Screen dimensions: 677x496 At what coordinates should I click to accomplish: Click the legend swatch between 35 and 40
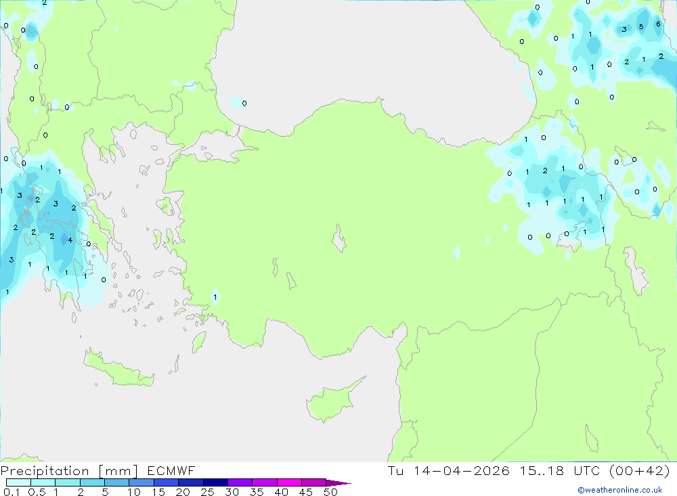click(x=264, y=482)
